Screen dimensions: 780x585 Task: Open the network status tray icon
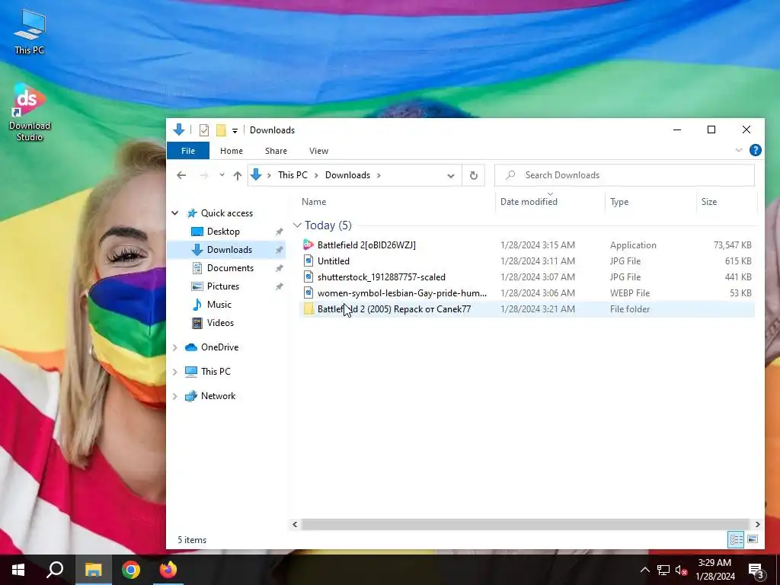point(663,570)
